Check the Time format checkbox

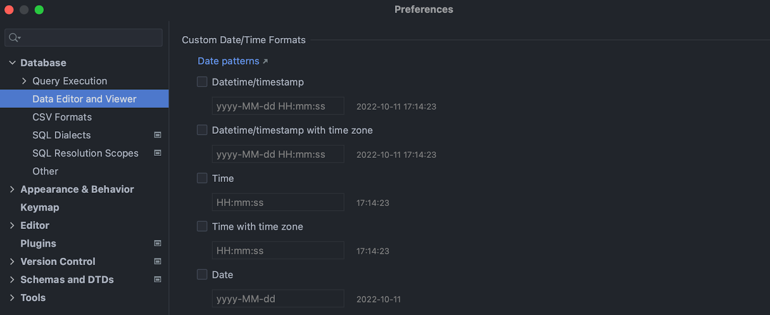click(202, 178)
